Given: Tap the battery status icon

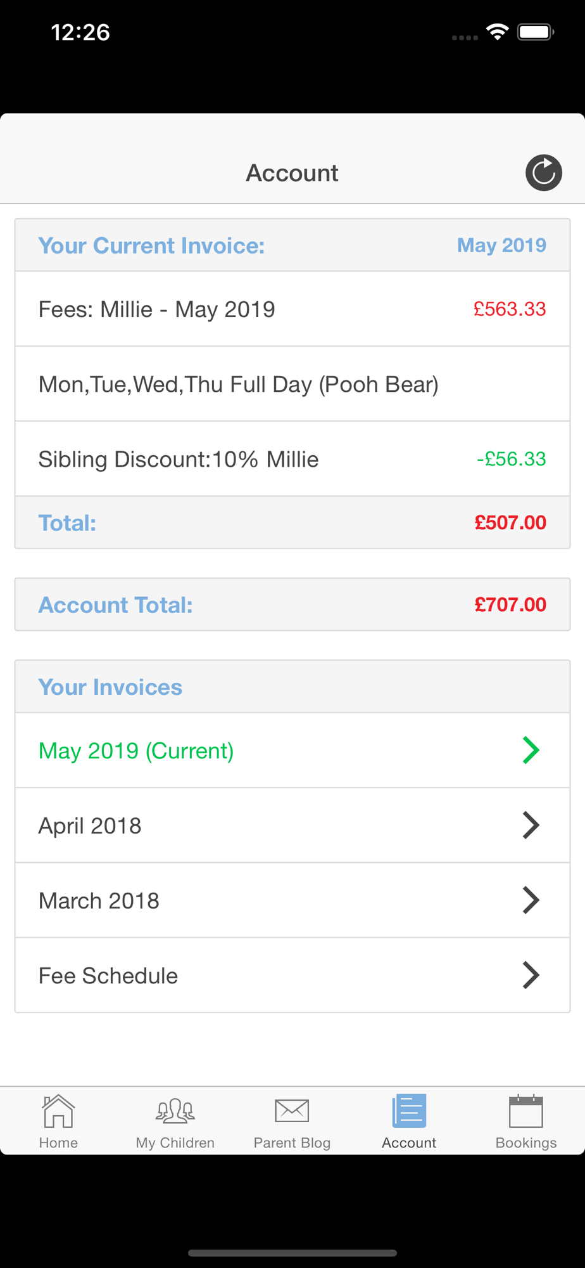Looking at the screenshot, I should [535, 32].
